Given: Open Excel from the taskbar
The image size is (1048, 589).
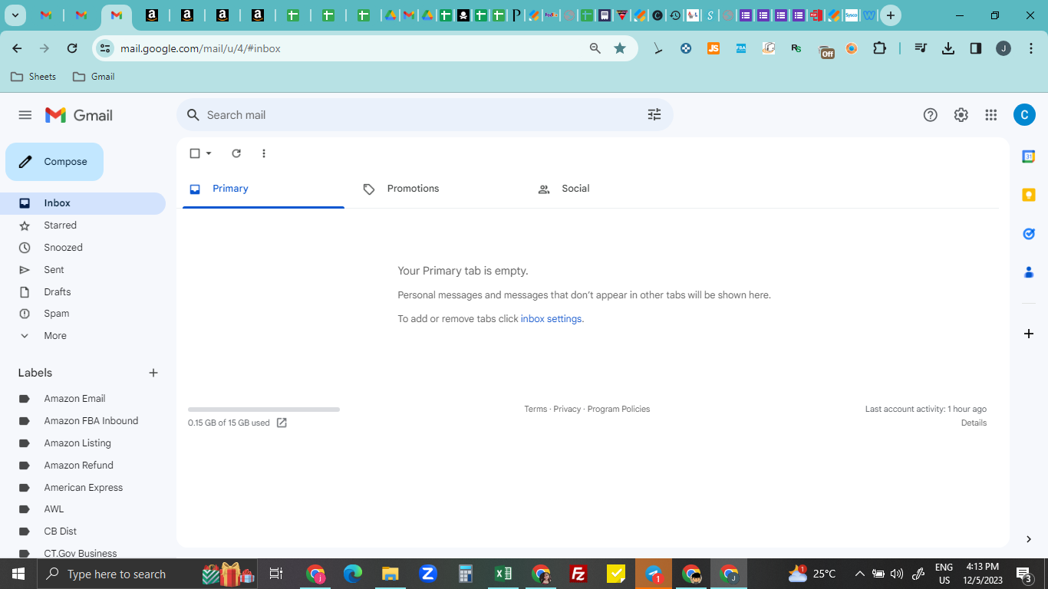Looking at the screenshot, I should point(503,574).
